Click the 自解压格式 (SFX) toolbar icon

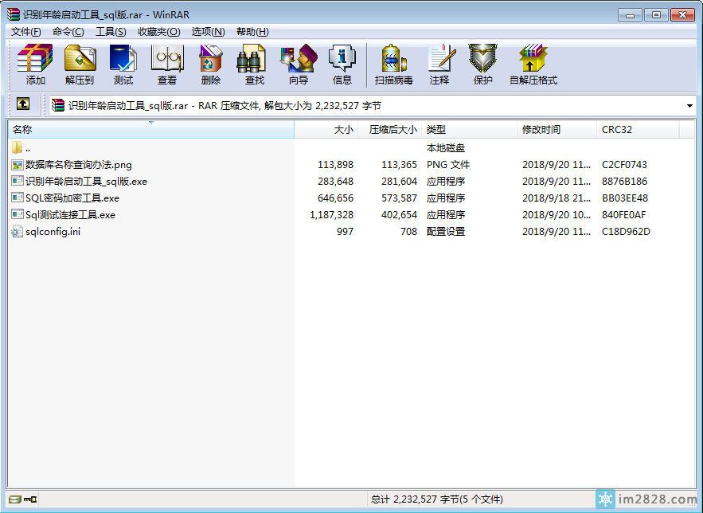tap(533, 65)
